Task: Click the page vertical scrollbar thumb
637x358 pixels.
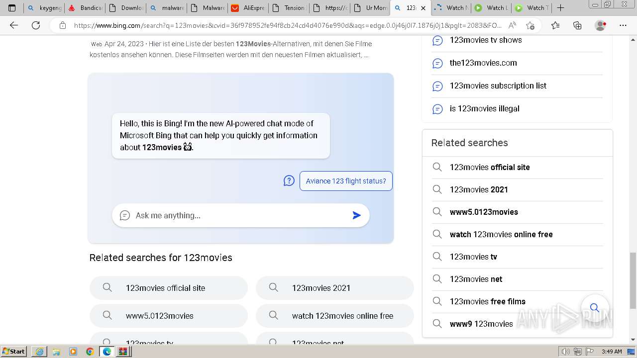Action: (633, 280)
